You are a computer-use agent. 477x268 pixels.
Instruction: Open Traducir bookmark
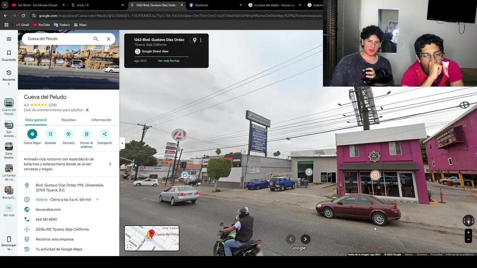62,25
